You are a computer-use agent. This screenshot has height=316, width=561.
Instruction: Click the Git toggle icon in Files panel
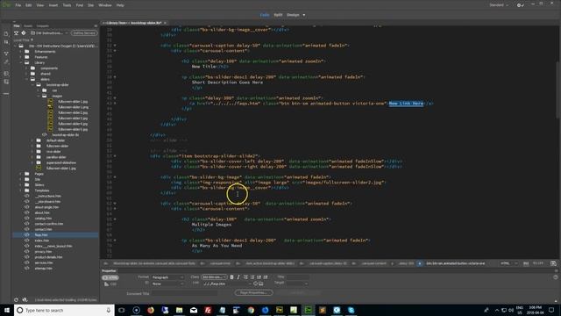point(24,33)
